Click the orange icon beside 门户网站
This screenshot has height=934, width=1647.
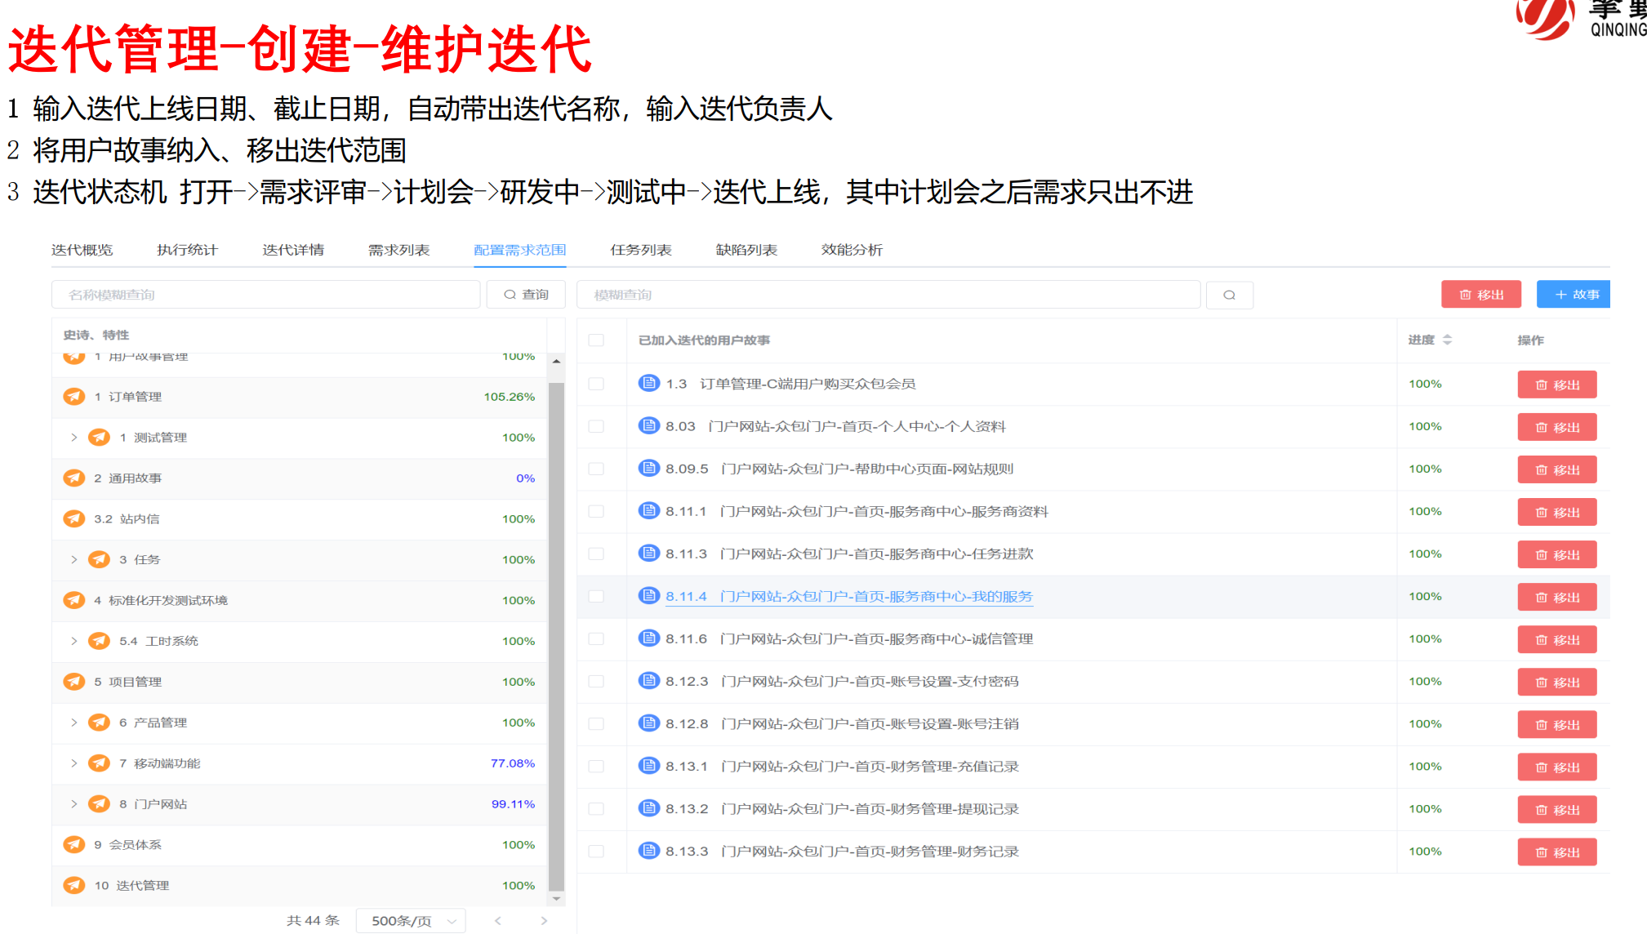[100, 804]
